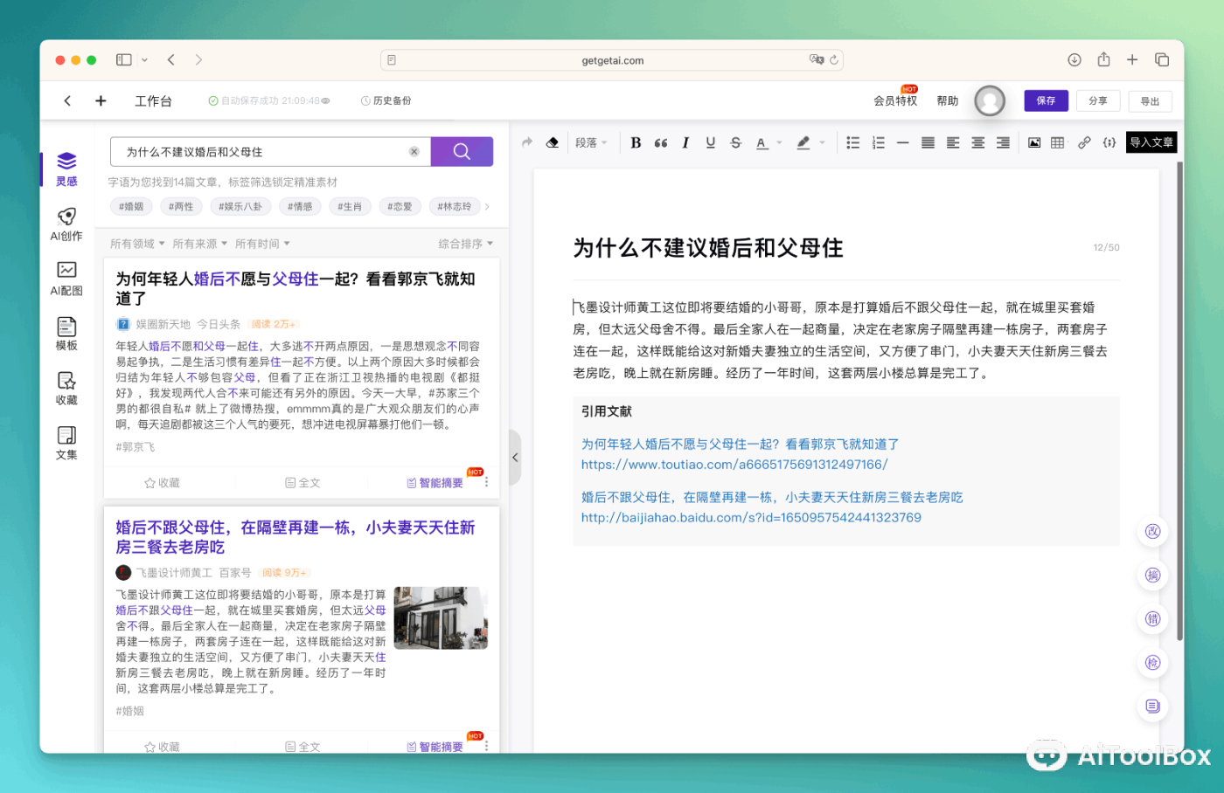Click the bulleted list icon
This screenshot has height=793, width=1224.
[853, 143]
